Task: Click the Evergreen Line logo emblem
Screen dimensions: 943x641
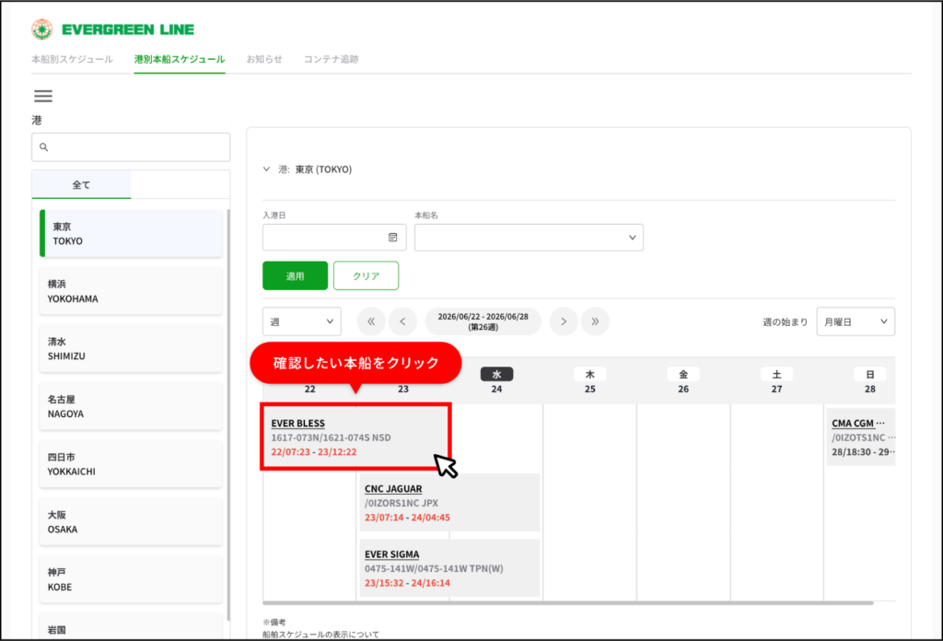Action: 42,29
